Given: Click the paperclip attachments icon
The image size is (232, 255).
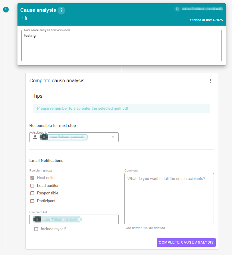Looking at the screenshot, I should coord(26,18).
